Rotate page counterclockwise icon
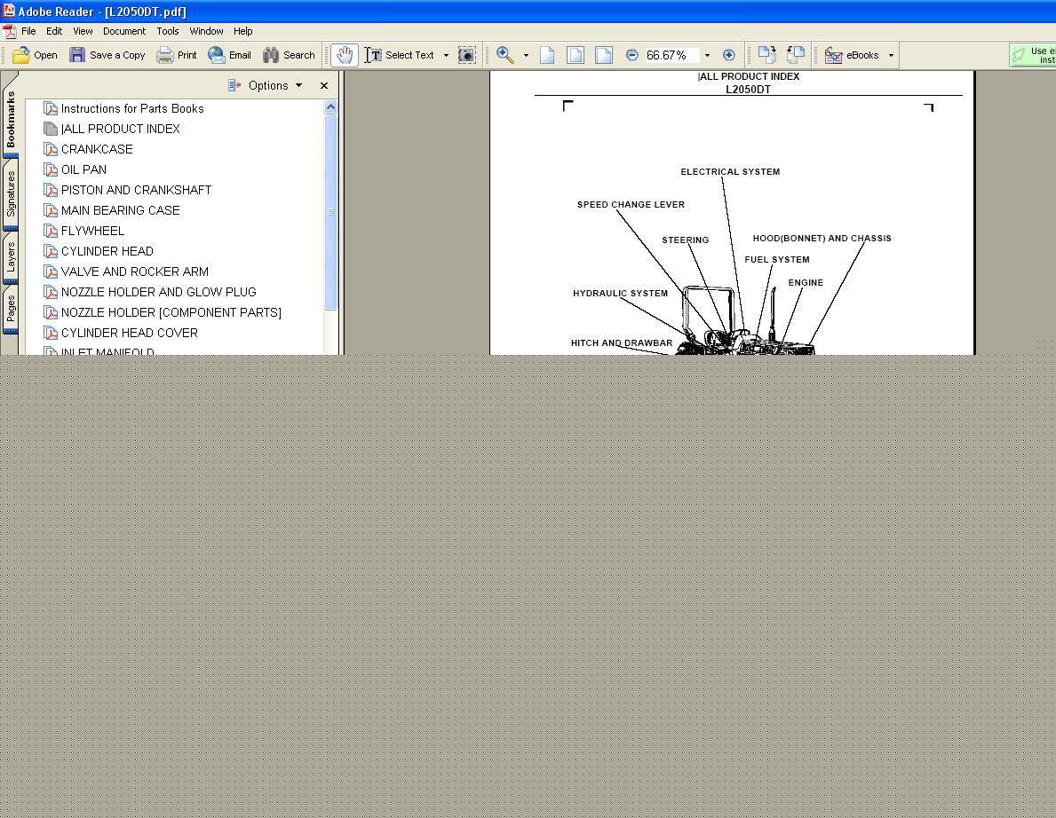1056x818 pixels. (x=796, y=54)
